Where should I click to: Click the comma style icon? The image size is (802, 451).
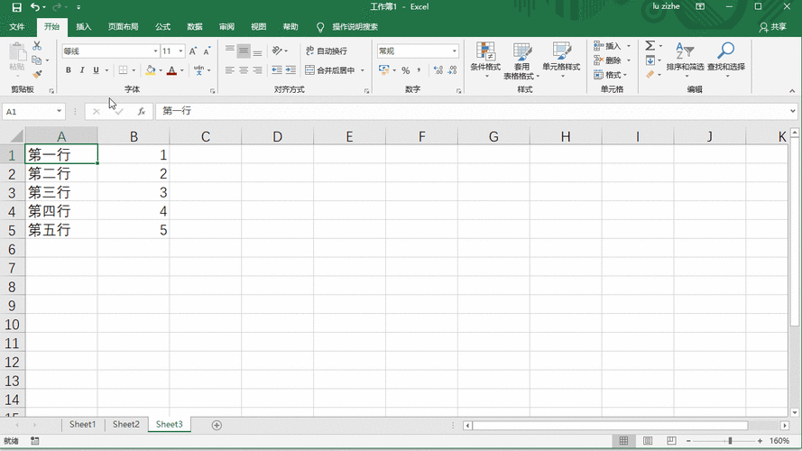click(419, 70)
